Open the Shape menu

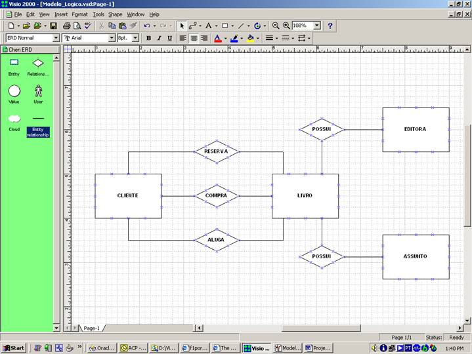[115, 14]
